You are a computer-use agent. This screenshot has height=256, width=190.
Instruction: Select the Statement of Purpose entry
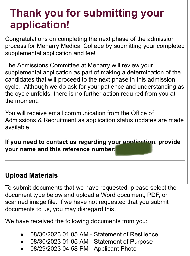91,242
